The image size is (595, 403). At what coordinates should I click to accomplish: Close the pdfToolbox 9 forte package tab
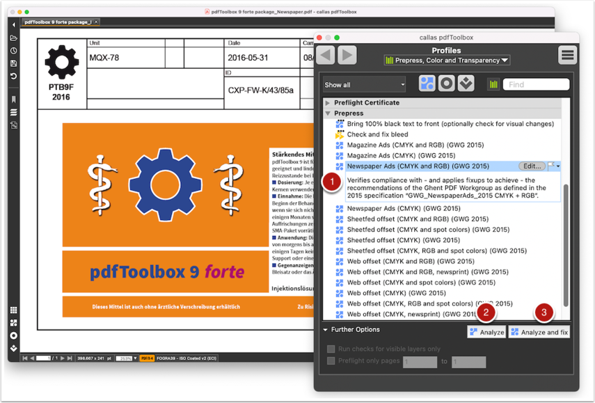(96, 22)
